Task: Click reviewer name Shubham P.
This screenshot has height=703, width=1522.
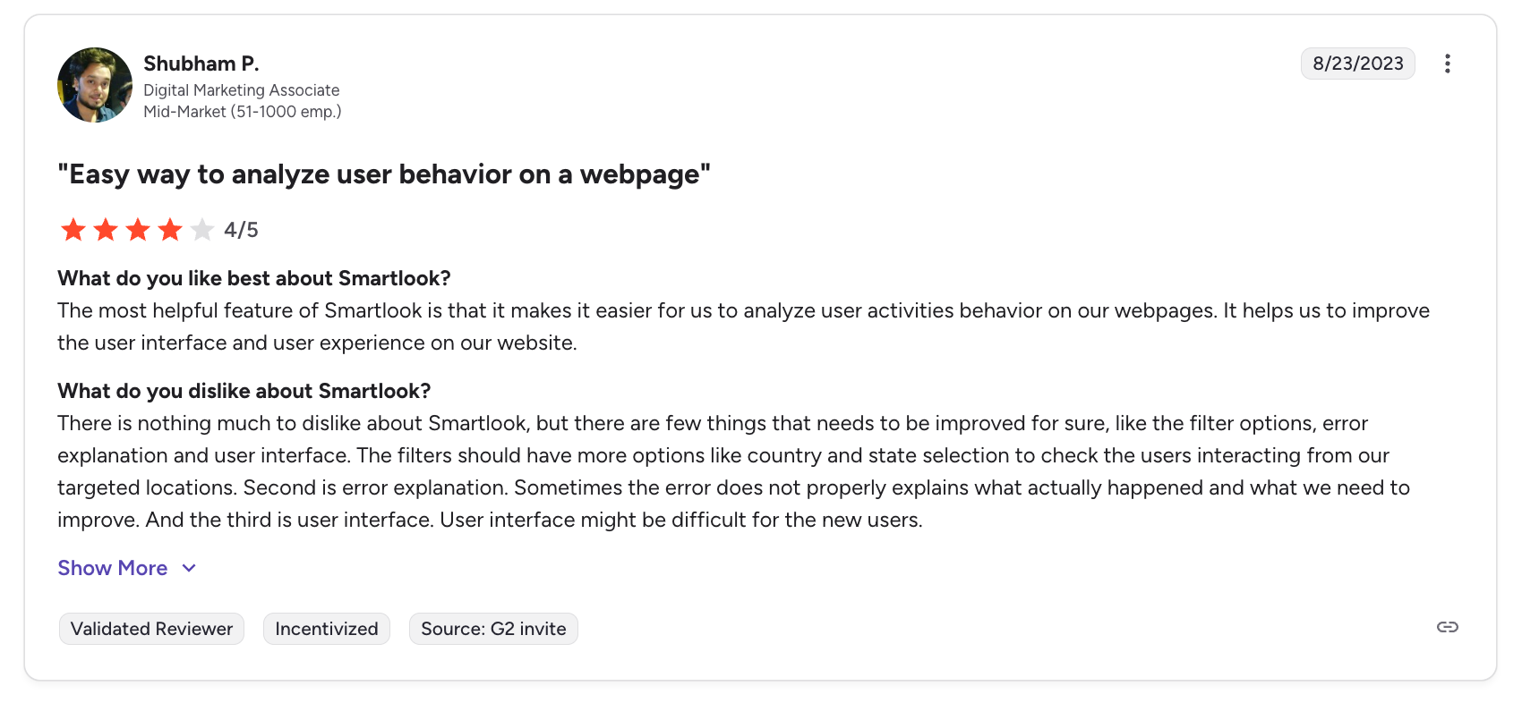Action: (x=201, y=64)
